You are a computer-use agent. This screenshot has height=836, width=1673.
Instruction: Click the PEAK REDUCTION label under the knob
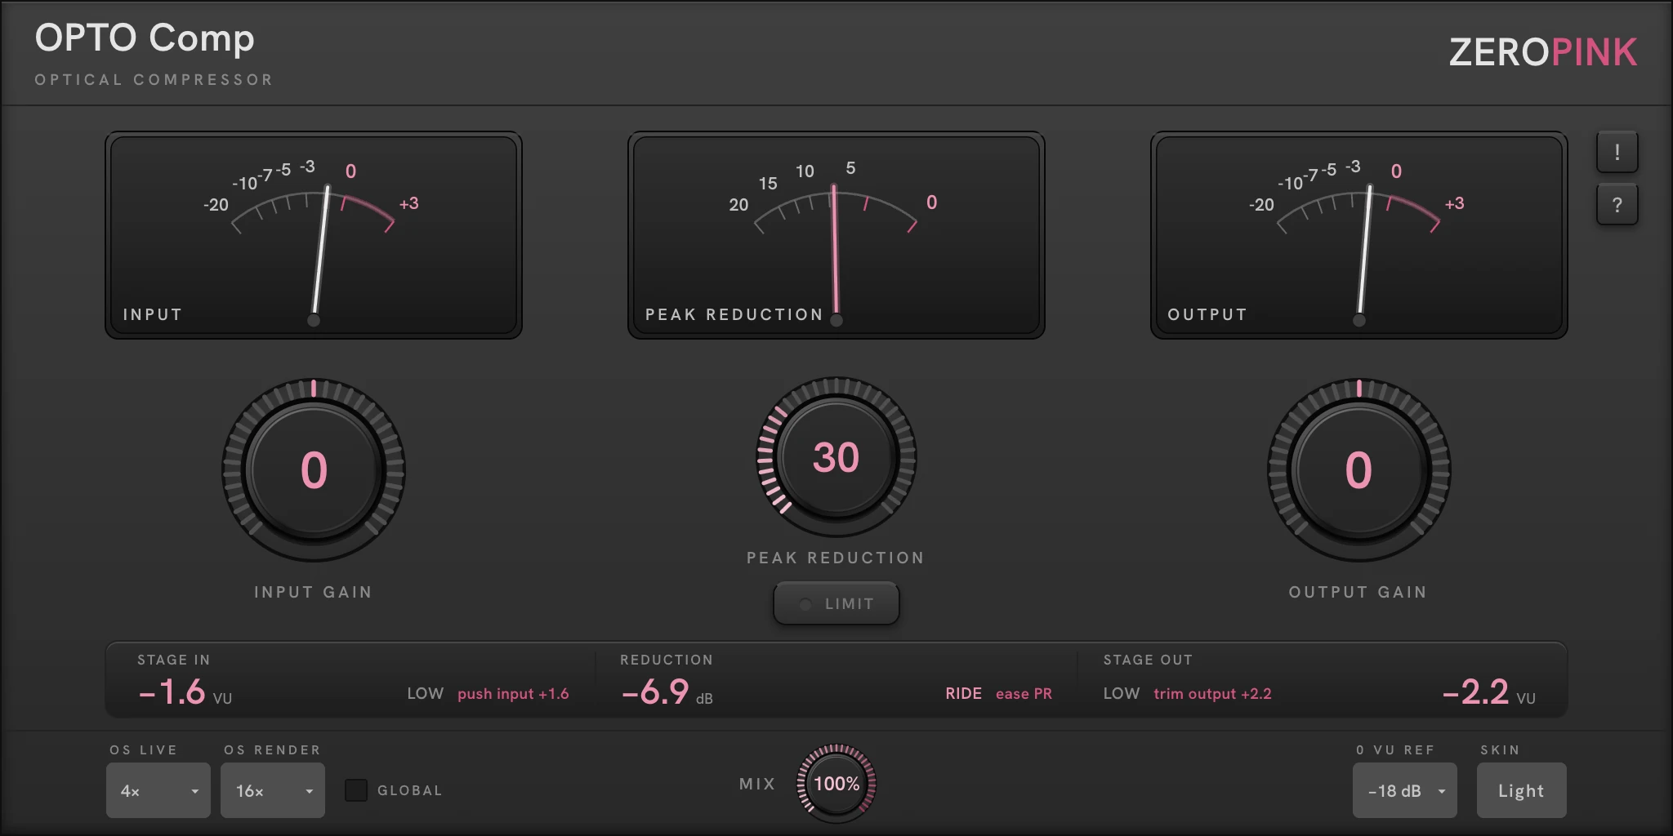pyautogui.click(x=836, y=558)
